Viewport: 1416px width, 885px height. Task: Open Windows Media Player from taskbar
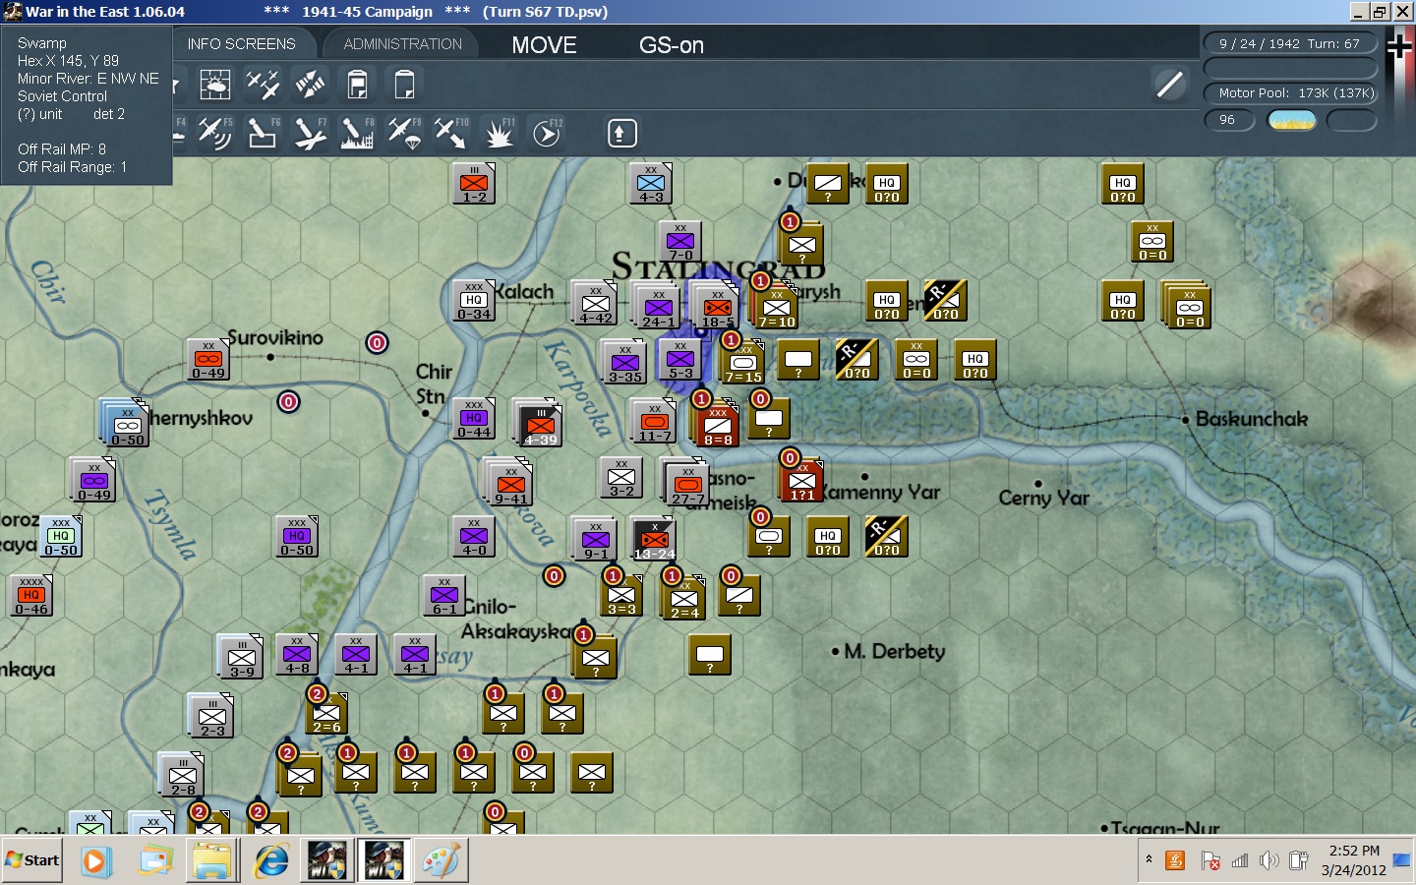point(95,861)
